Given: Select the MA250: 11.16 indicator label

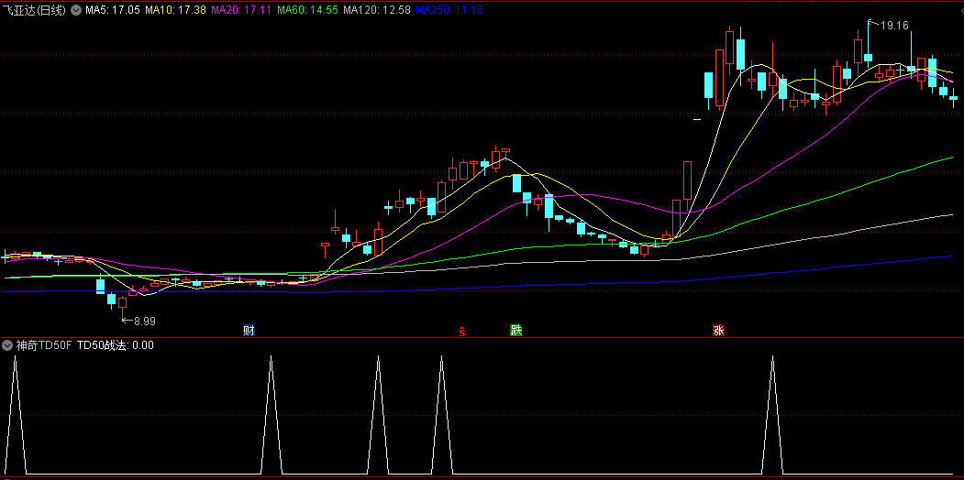Looking at the screenshot, I should point(449,10).
